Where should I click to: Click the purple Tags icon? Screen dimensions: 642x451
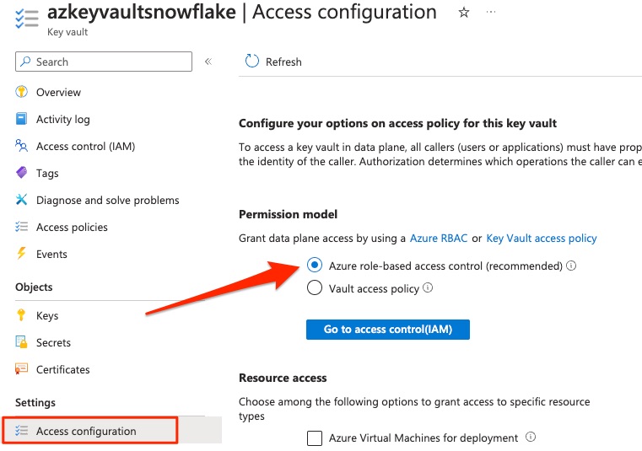point(22,173)
